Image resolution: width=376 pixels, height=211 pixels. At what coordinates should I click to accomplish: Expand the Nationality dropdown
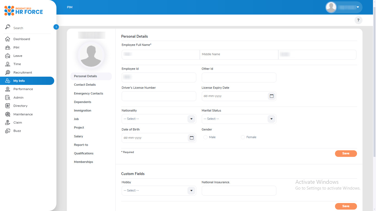click(x=191, y=119)
